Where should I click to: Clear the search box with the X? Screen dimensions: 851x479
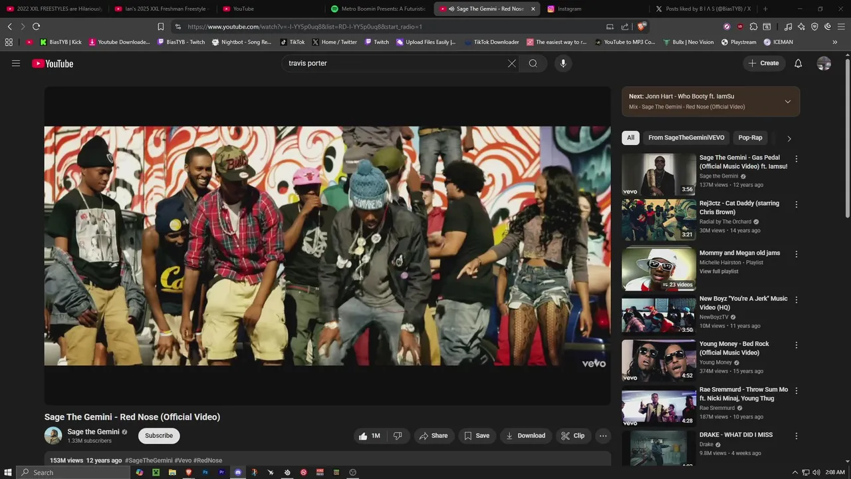click(x=512, y=63)
